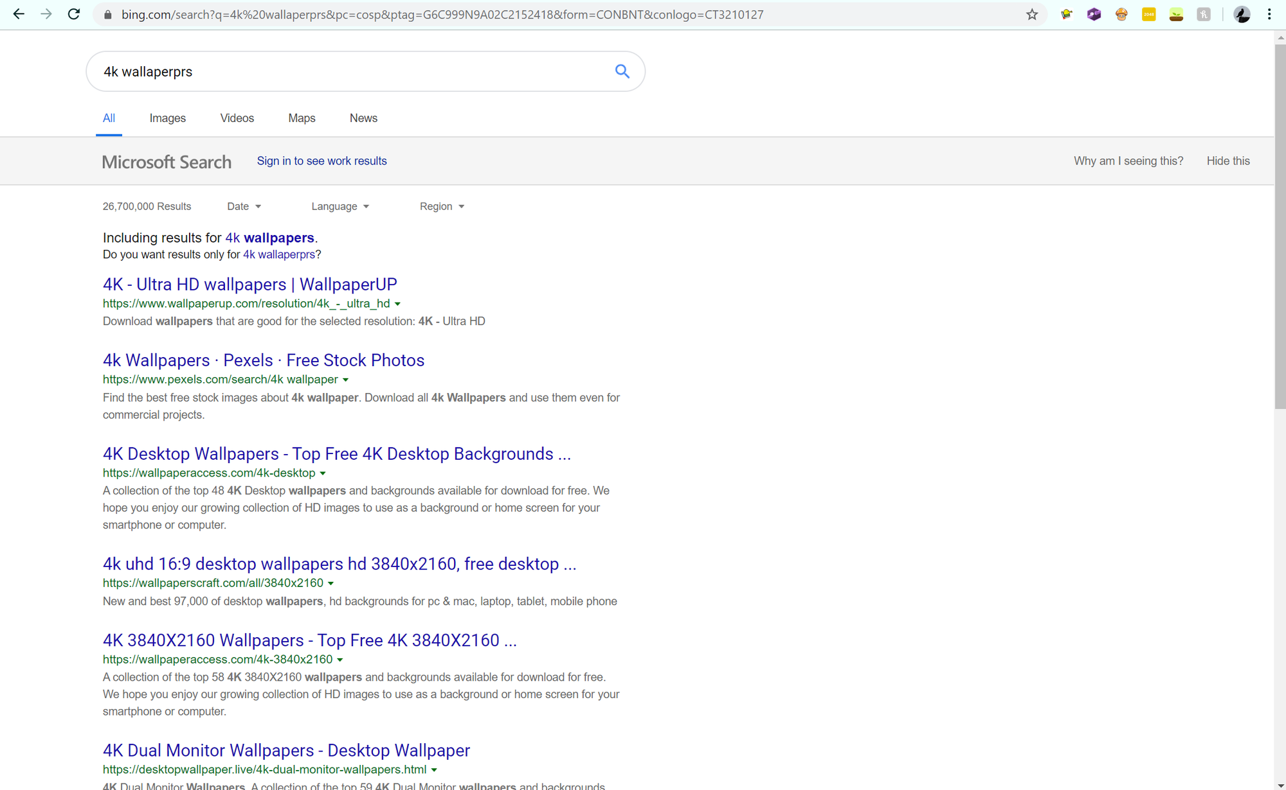This screenshot has height=790, width=1286.
Task: Open the Region filter dropdown
Action: [x=442, y=206]
